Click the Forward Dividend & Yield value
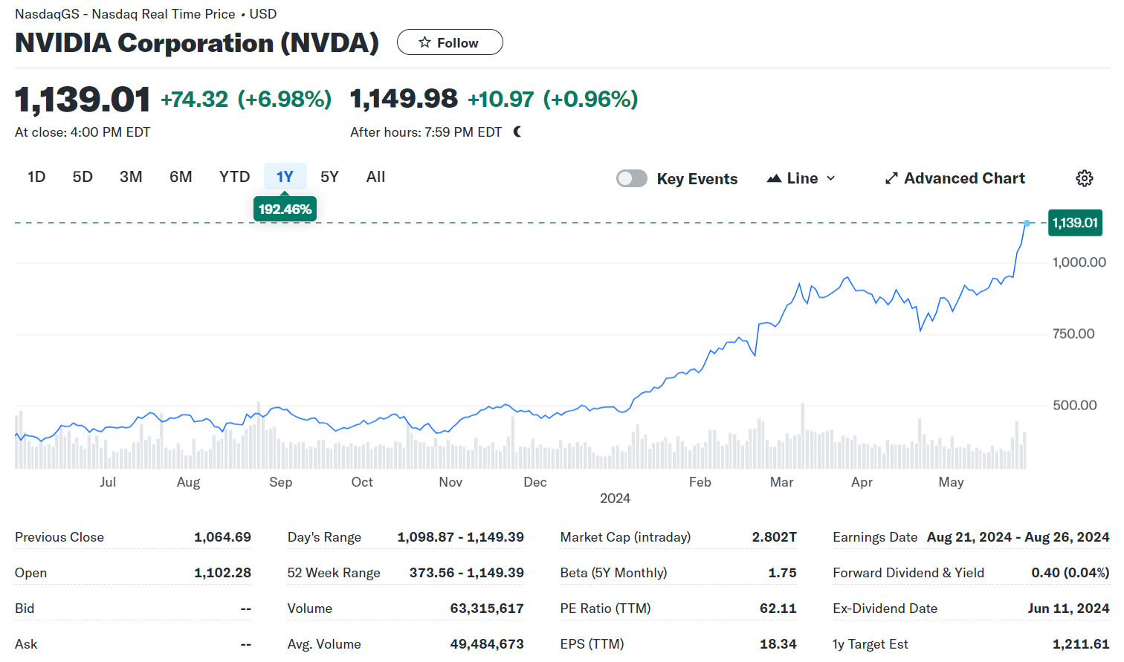This screenshot has width=1124, height=662. point(1070,573)
